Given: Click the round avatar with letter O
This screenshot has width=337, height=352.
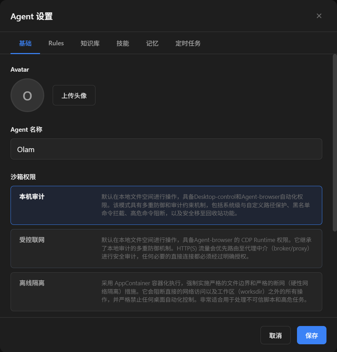Looking at the screenshot, I should 27,95.
